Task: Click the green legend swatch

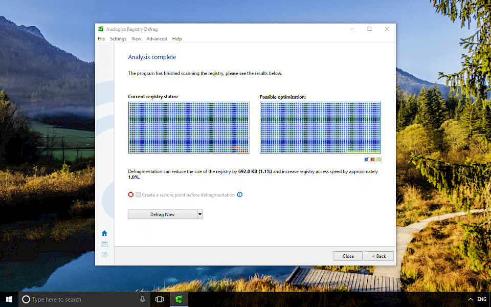Action: tap(379, 160)
